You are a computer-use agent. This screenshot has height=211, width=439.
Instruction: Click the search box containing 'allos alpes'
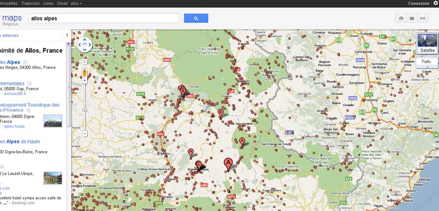pos(104,19)
